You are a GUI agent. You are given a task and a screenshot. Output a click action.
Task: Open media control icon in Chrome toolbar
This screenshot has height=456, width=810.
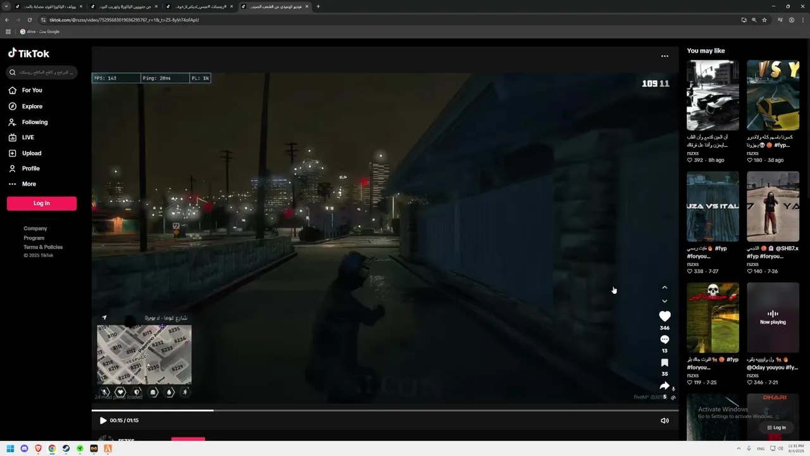point(780,20)
